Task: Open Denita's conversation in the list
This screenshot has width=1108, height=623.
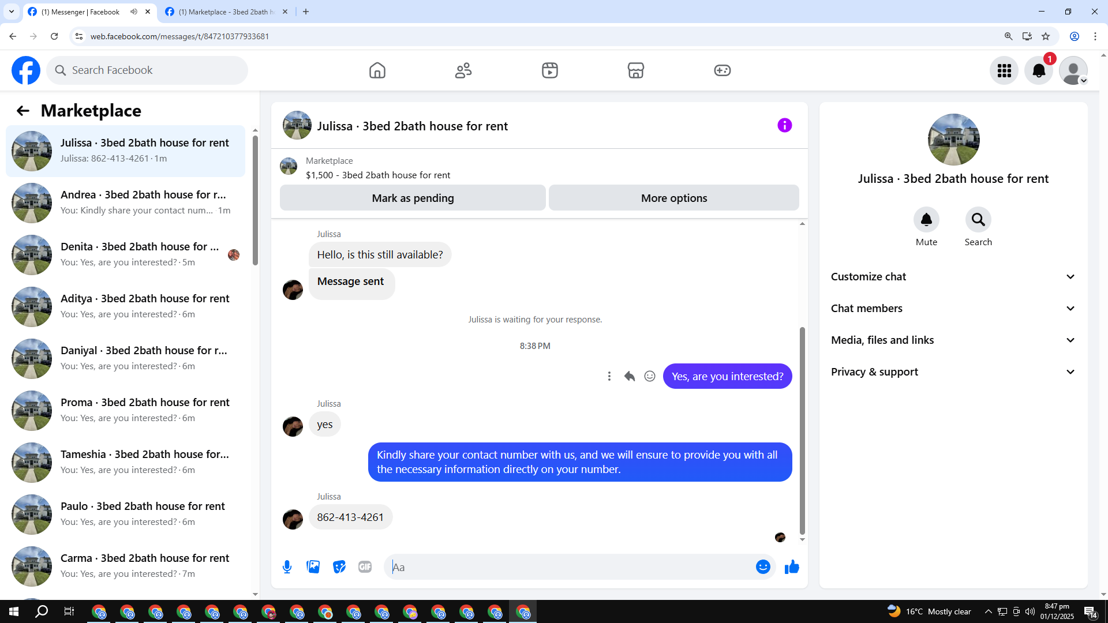Action: click(x=125, y=255)
